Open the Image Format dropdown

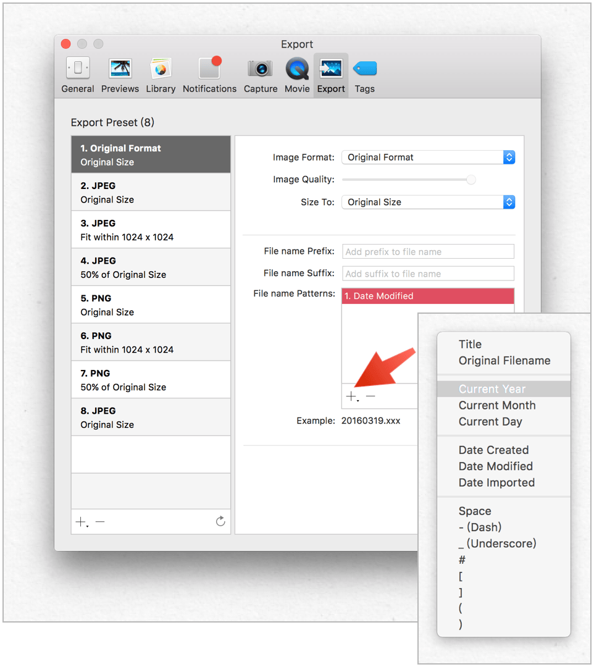(428, 157)
